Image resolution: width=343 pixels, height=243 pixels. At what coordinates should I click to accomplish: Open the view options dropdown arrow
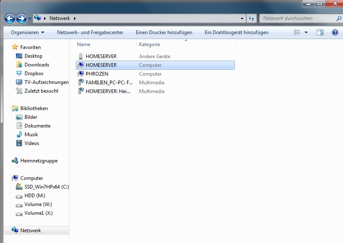[x=306, y=32]
